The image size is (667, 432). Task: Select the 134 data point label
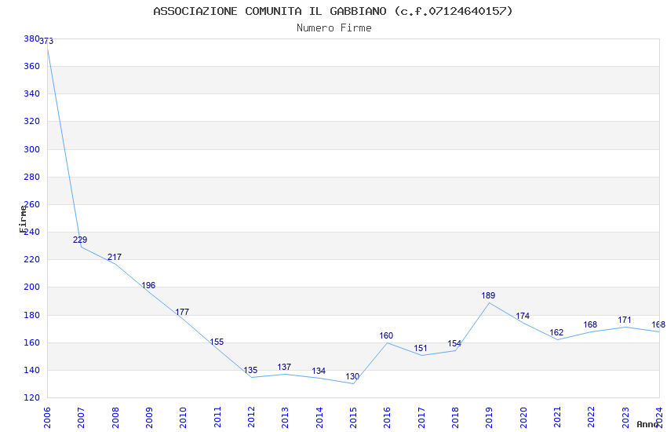click(x=319, y=372)
